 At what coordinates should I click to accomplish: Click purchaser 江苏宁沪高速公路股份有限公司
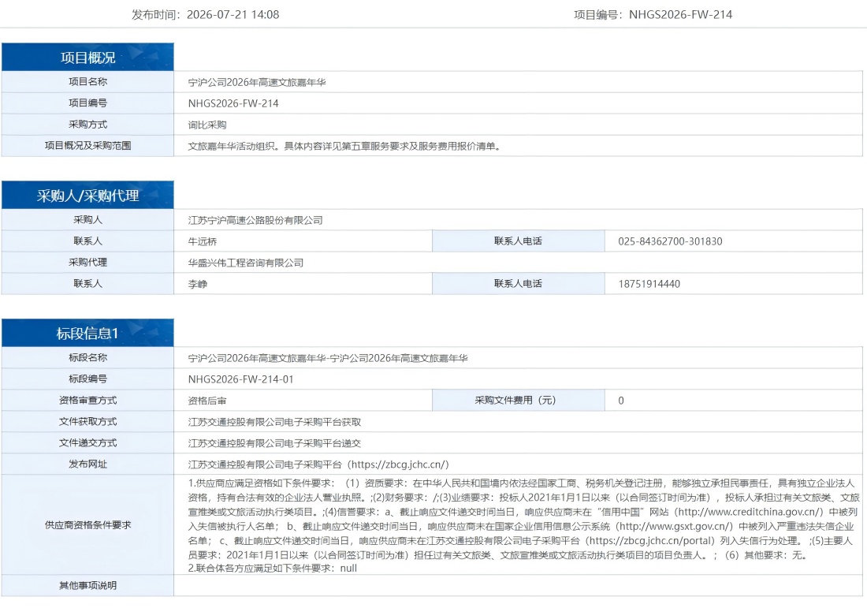pyautogui.click(x=255, y=220)
